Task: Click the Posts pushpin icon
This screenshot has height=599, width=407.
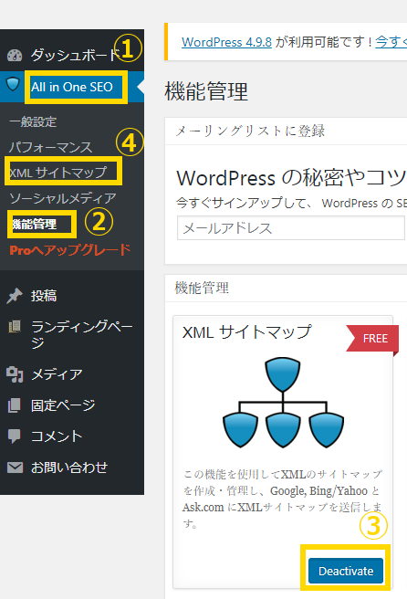Action: tap(15, 296)
